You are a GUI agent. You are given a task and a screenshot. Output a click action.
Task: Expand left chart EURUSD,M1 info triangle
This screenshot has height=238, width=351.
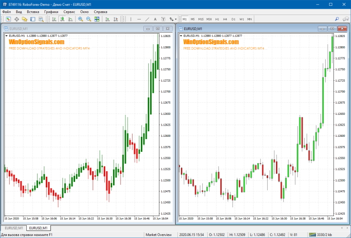click(x=6, y=36)
